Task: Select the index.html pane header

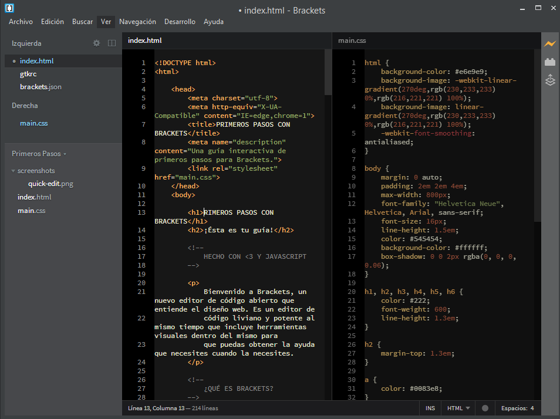Action: tap(144, 40)
